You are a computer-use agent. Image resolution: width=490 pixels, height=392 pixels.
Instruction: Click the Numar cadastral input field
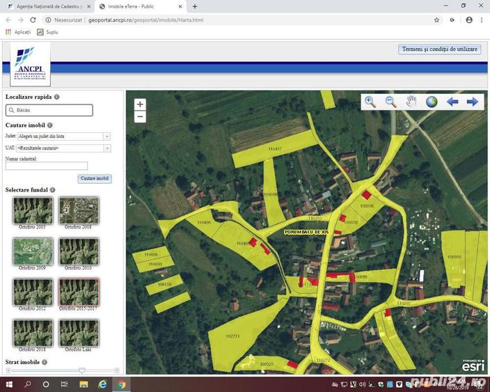(46, 166)
